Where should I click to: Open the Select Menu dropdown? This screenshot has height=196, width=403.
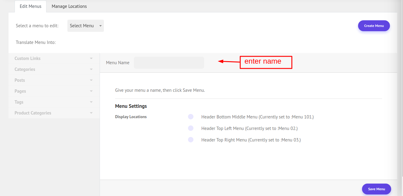click(85, 26)
